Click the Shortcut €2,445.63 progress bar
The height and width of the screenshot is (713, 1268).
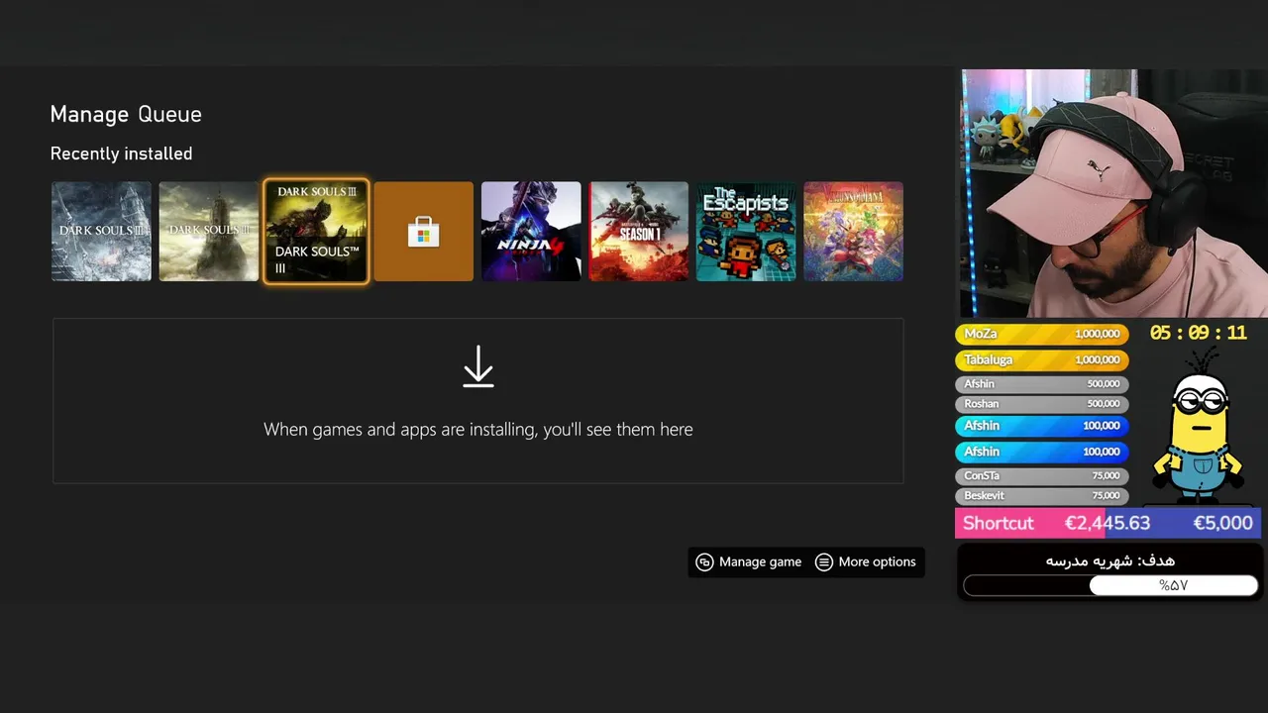pyautogui.click(x=1108, y=523)
